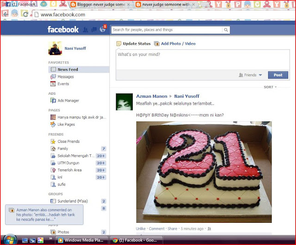Viewport: 296px width, 245px height.
Task: Open Like Pages
Action: [66, 124]
